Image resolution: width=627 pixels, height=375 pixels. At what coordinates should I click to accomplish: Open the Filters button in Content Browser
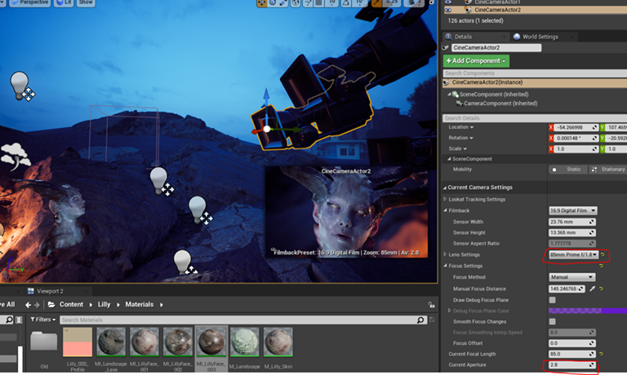coord(43,320)
